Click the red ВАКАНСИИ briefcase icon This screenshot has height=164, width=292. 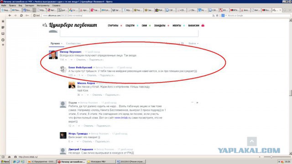203,26
